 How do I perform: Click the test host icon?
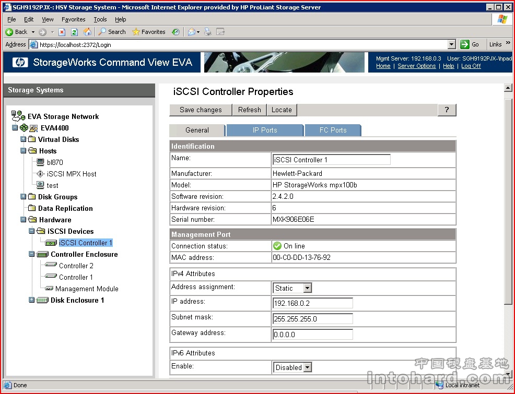pos(40,185)
